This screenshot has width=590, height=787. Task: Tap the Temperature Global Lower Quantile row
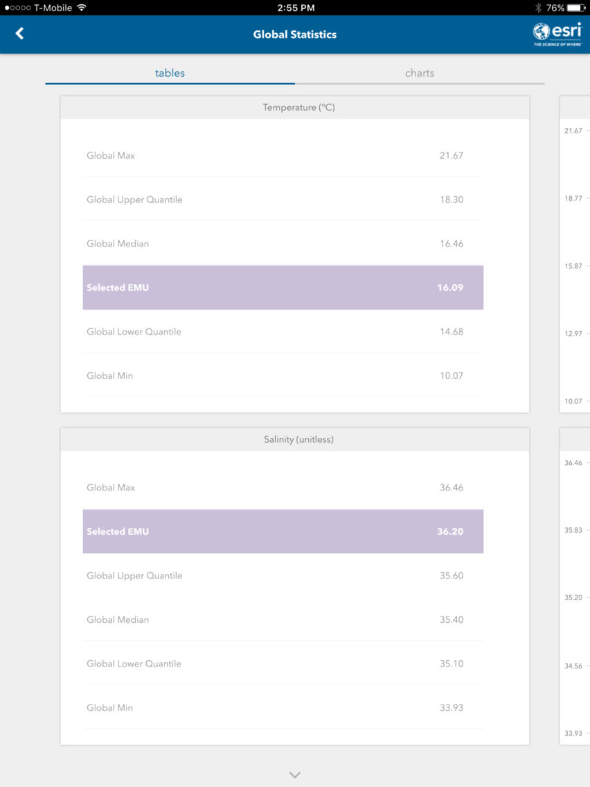coord(283,332)
